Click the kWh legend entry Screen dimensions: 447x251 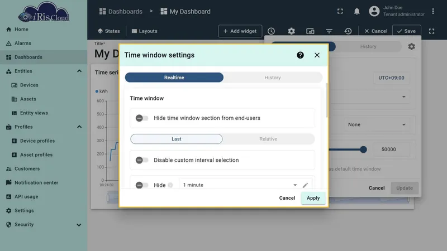(x=102, y=91)
